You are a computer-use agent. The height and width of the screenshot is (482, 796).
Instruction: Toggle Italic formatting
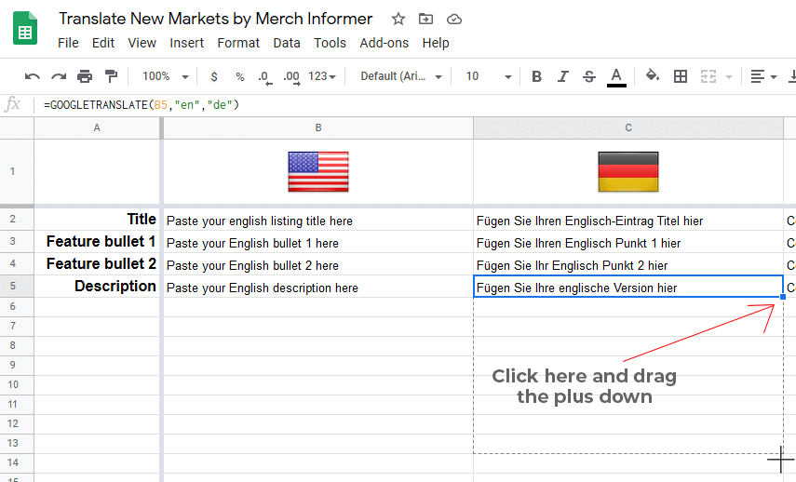pos(562,76)
